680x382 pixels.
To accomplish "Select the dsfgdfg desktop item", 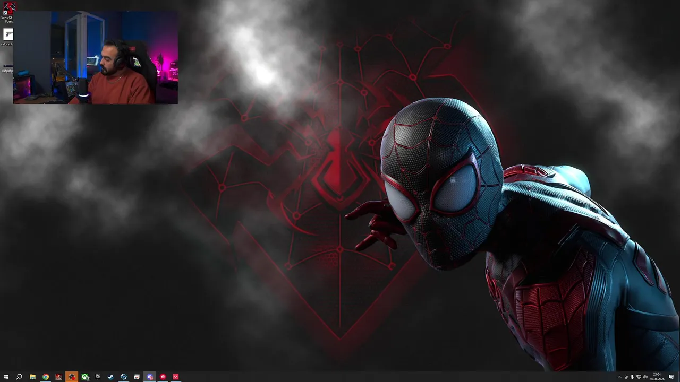I will (7, 68).
